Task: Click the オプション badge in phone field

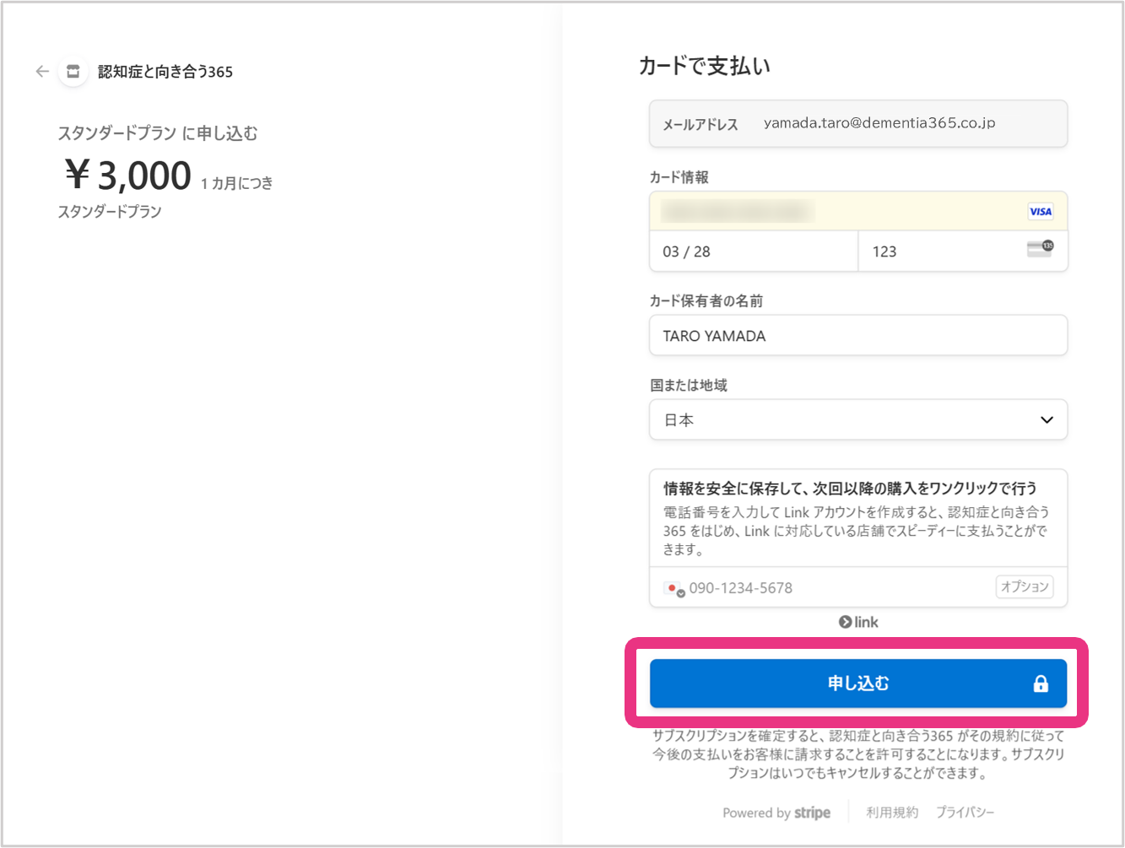Action: [x=1024, y=587]
